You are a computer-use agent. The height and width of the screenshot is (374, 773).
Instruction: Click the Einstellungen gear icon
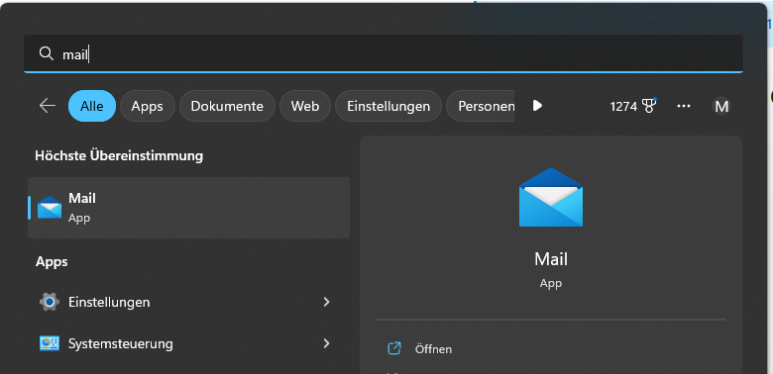tap(50, 302)
